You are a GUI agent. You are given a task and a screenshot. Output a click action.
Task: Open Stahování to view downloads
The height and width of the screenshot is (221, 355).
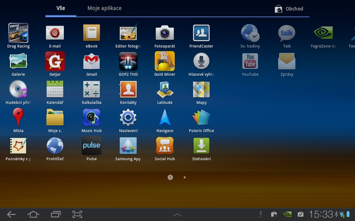tap(201, 146)
